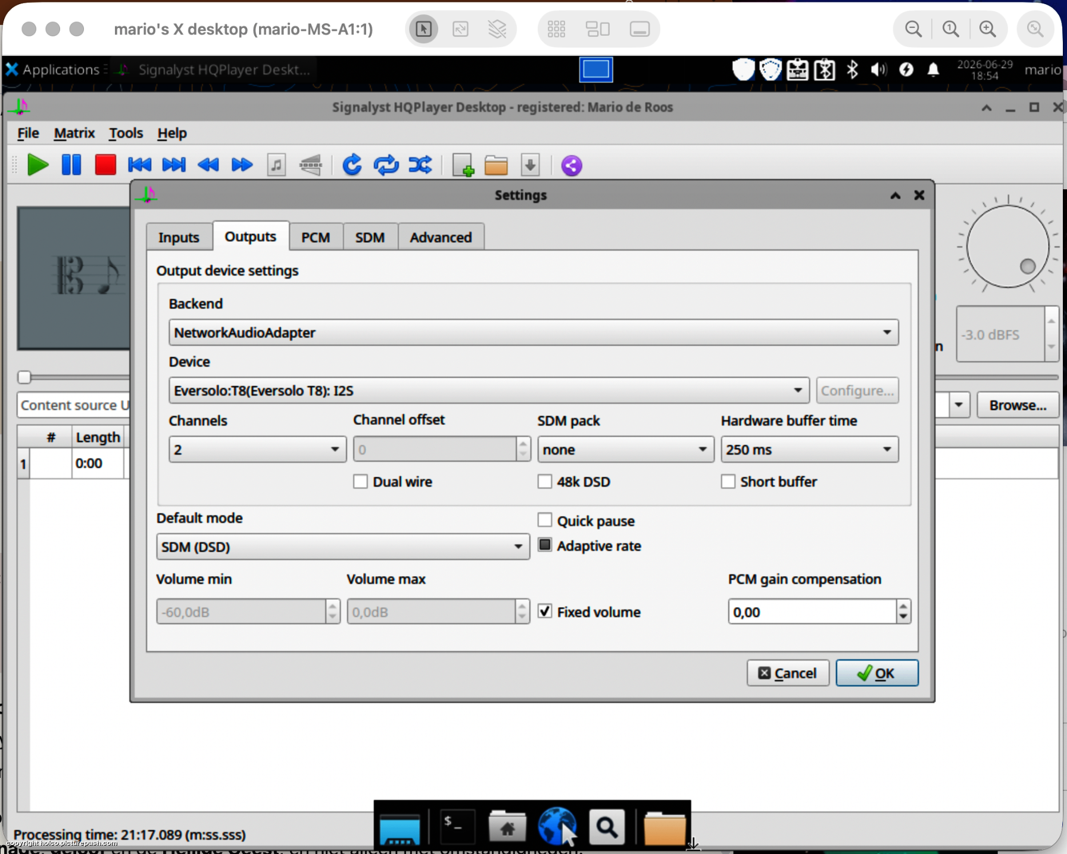Viewport: 1067px width, 854px height.
Task: Click the volume speaker tray icon
Action: [x=878, y=70]
